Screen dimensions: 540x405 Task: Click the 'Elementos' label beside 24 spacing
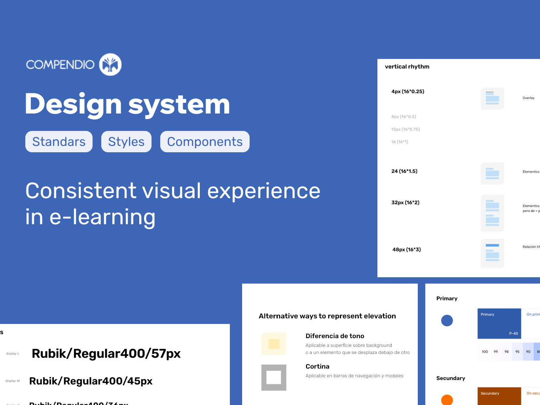point(531,172)
